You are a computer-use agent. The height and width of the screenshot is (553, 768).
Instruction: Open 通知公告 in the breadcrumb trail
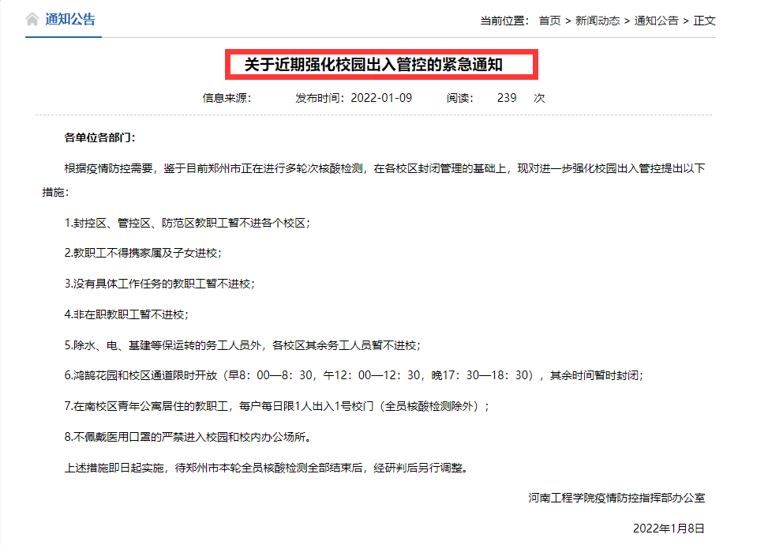(x=657, y=21)
